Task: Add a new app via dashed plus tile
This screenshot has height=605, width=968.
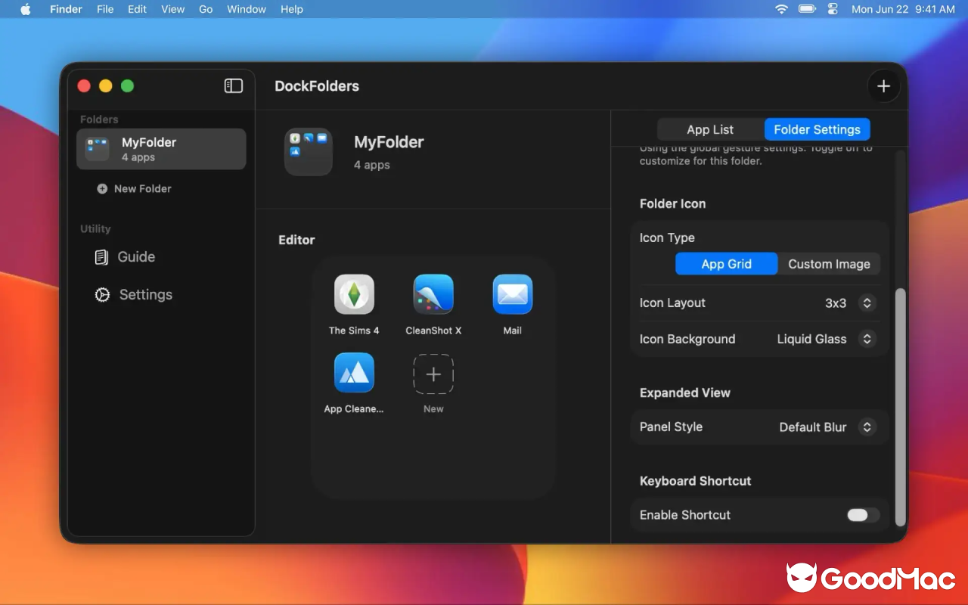Action: pyautogui.click(x=433, y=374)
